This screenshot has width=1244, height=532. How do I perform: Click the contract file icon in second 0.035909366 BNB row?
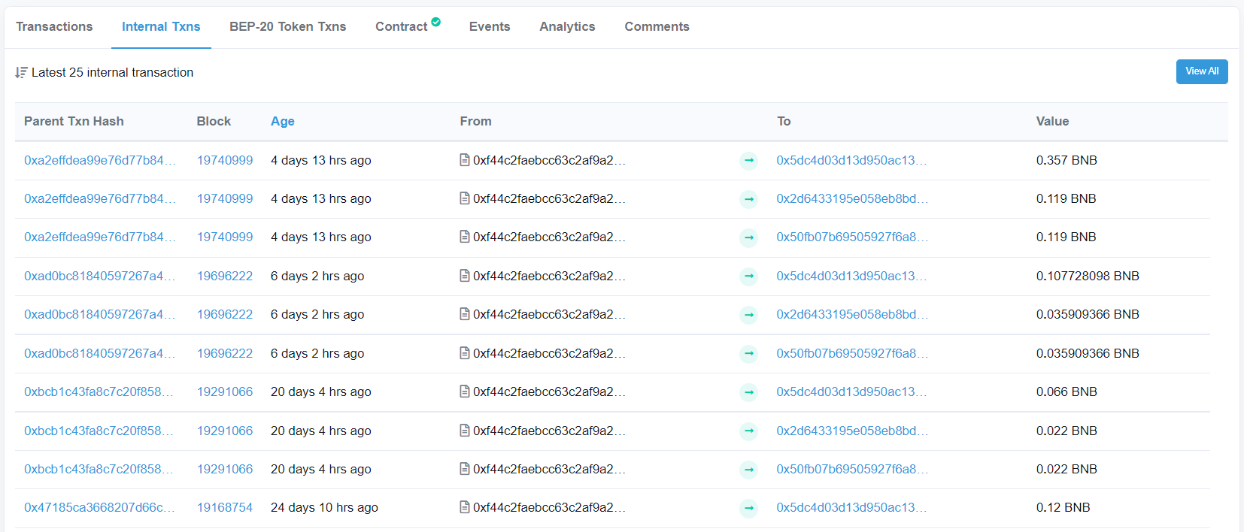click(465, 353)
